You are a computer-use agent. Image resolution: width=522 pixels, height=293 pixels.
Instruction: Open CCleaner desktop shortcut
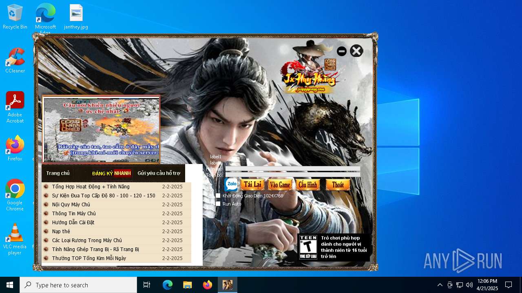click(15, 61)
